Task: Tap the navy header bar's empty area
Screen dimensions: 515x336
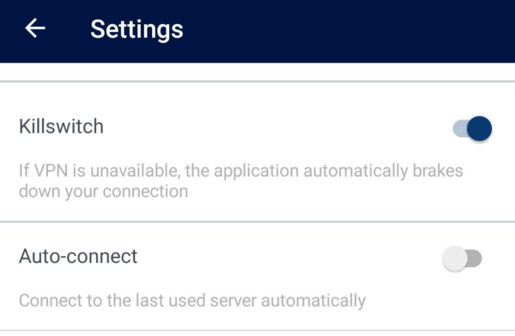Action: point(345,30)
